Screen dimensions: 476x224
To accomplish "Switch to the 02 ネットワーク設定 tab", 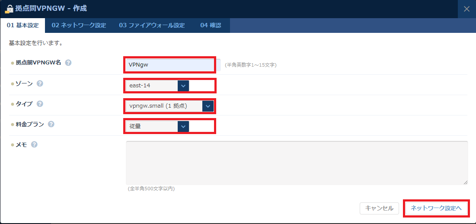I will pos(79,25).
